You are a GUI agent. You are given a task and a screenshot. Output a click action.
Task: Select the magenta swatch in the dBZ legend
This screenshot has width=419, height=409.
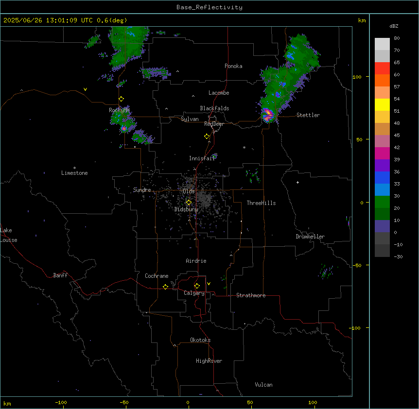pos(382,153)
